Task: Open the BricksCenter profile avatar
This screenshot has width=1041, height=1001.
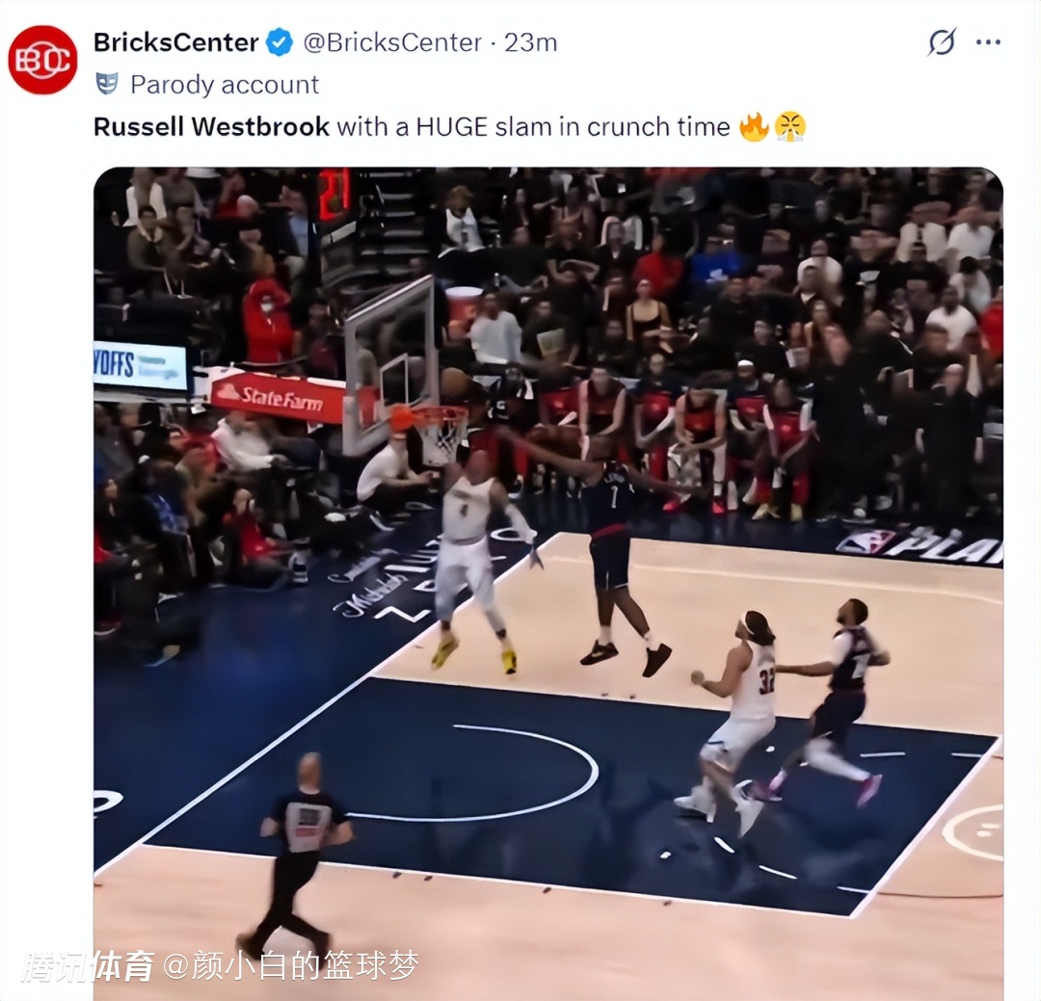Action: pyautogui.click(x=42, y=60)
